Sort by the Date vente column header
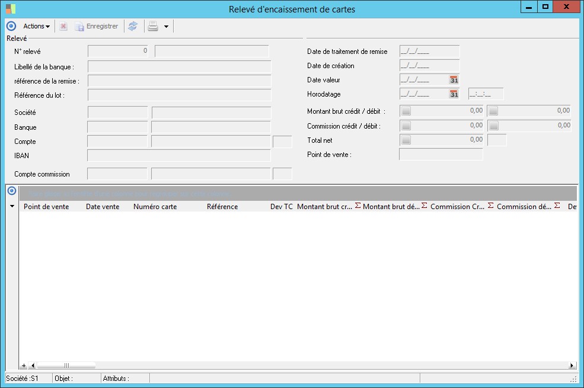584x388 pixels. tap(103, 207)
